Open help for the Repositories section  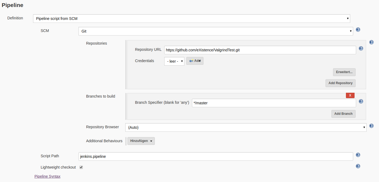(371, 42)
